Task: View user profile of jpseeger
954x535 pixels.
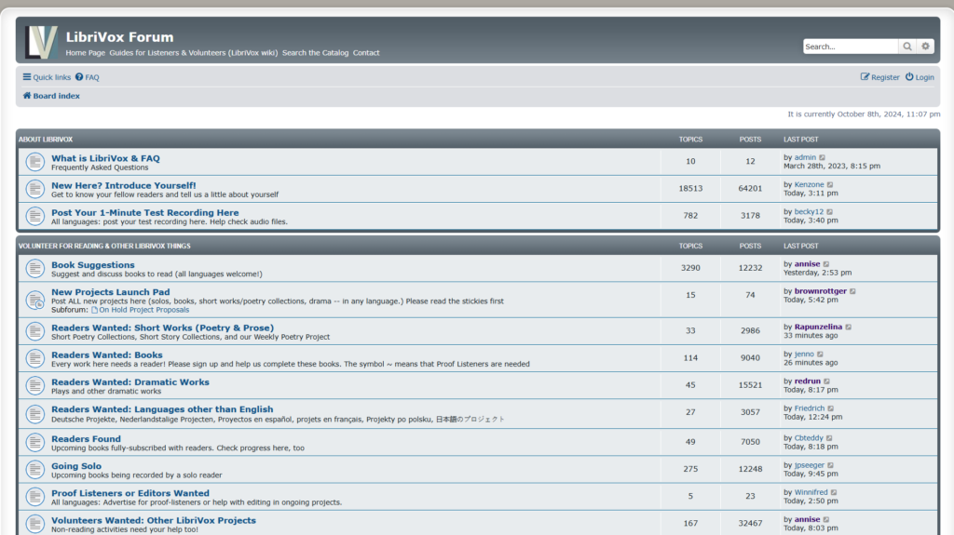Action: point(810,465)
